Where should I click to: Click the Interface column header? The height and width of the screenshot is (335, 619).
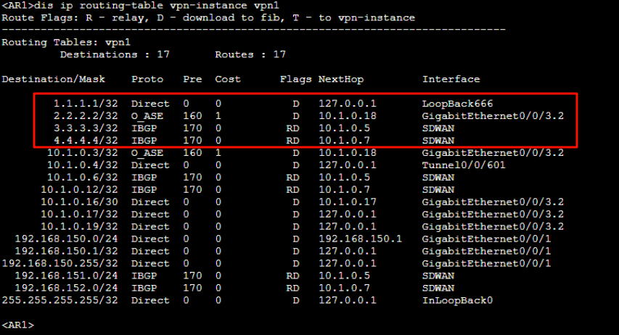(451, 79)
